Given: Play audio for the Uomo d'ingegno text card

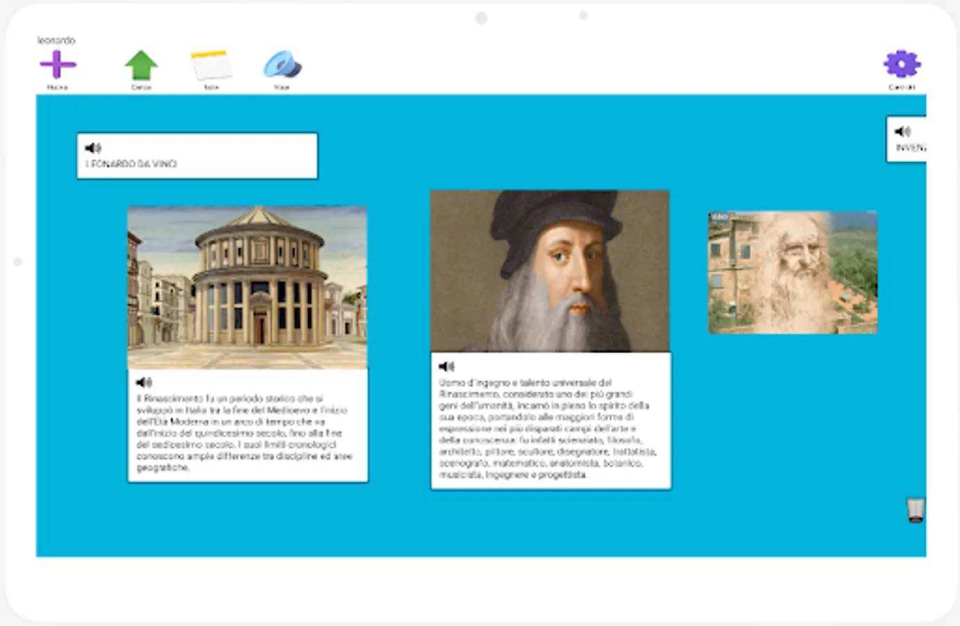Looking at the screenshot, I should 447,366.
